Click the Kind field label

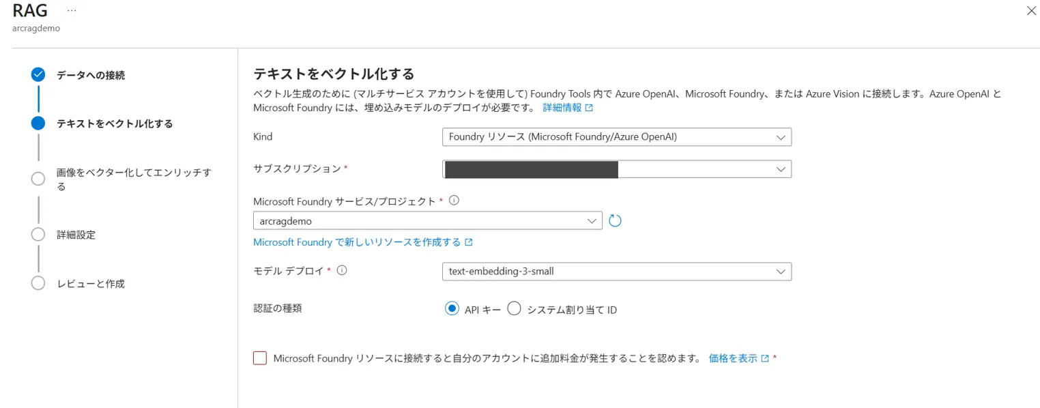tap(263, 136)
